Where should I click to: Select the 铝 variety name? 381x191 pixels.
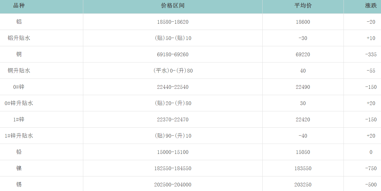coord(19,22)
